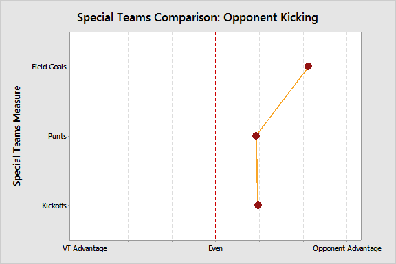
Task: Select the chart title text
Action: point(197,18)
